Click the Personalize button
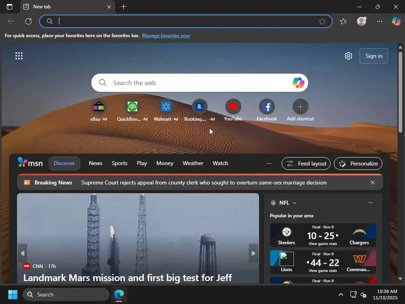This screenshot has width=405, height=304. (x=358, y=163)
